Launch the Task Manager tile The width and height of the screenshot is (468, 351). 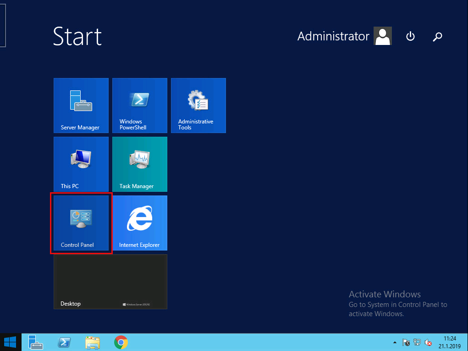(140, 164)
